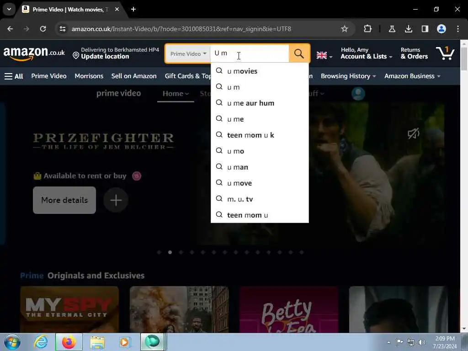Open the Betty la Fea thumbnail
The width and height of the screenshot is (468, 351).
coord(289,309)
